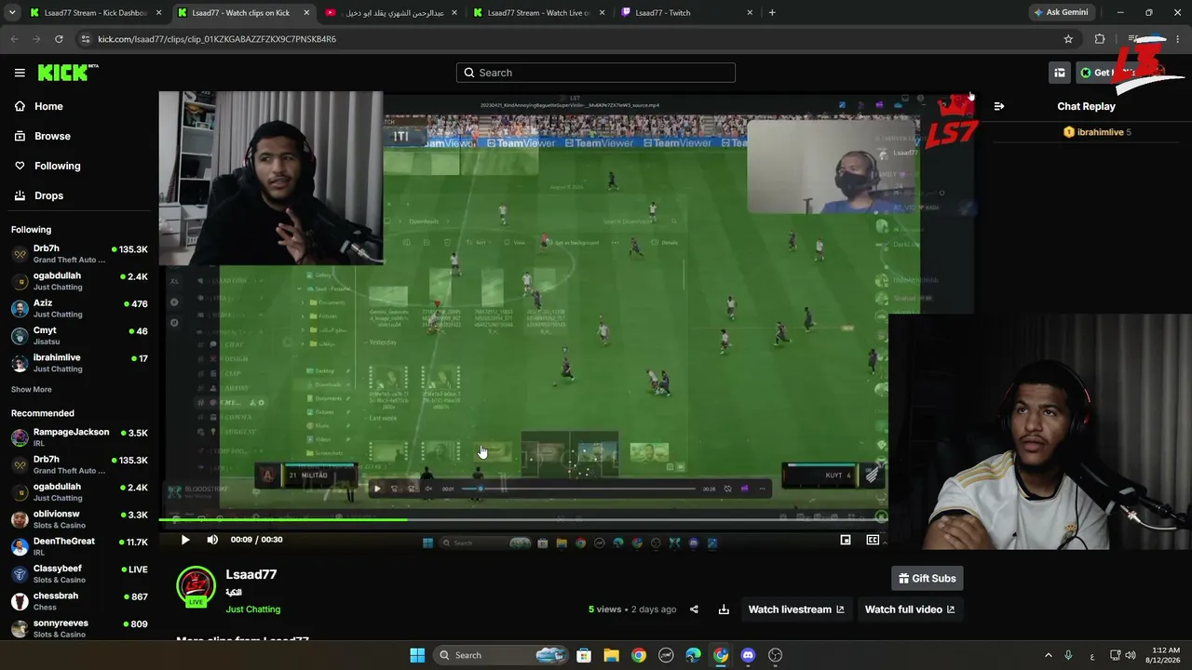The image size is (1192, 670).
Task: Open ibrahimlive profile in chat replay
Action: 1100,132
